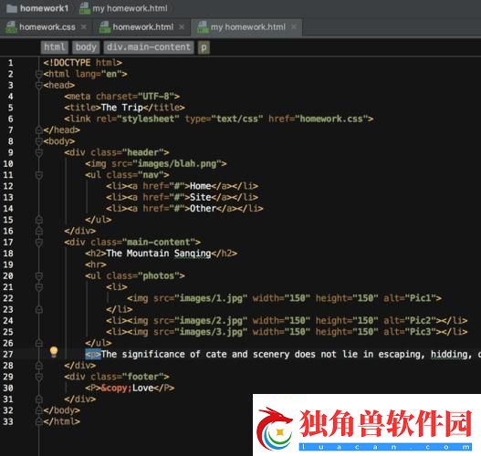Close the my homework.html tab
Viewport: 481px width, 456px height.
point(294,27)
